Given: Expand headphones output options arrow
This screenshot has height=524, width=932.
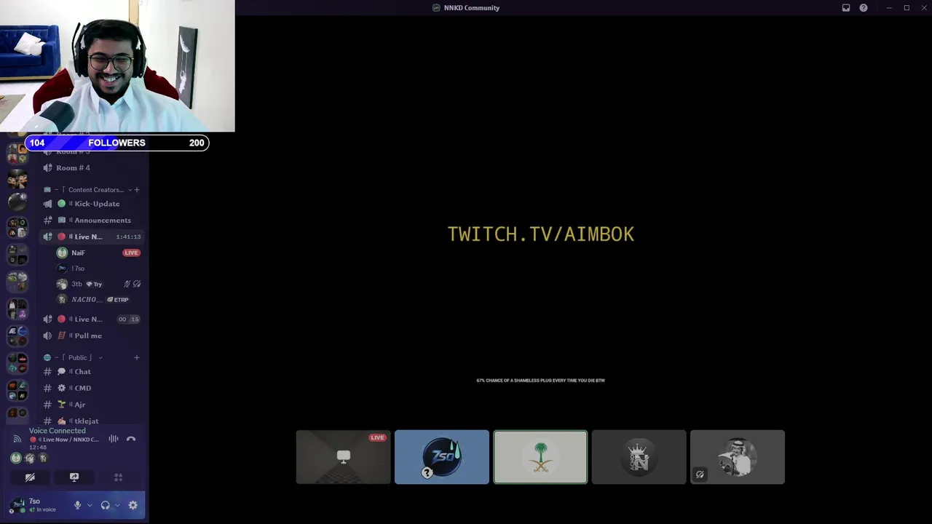Looking at the screenshot, I should pyautogui.click(x=117, y=505).
